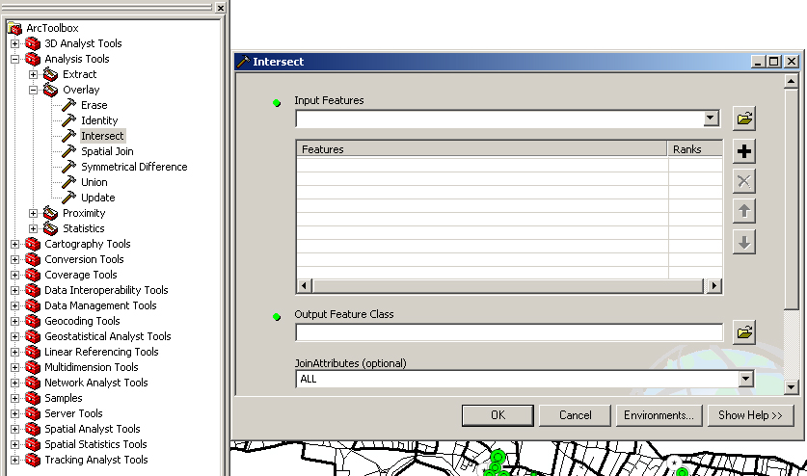
Task: Click the OK button
Action: (x=498, y=415)
